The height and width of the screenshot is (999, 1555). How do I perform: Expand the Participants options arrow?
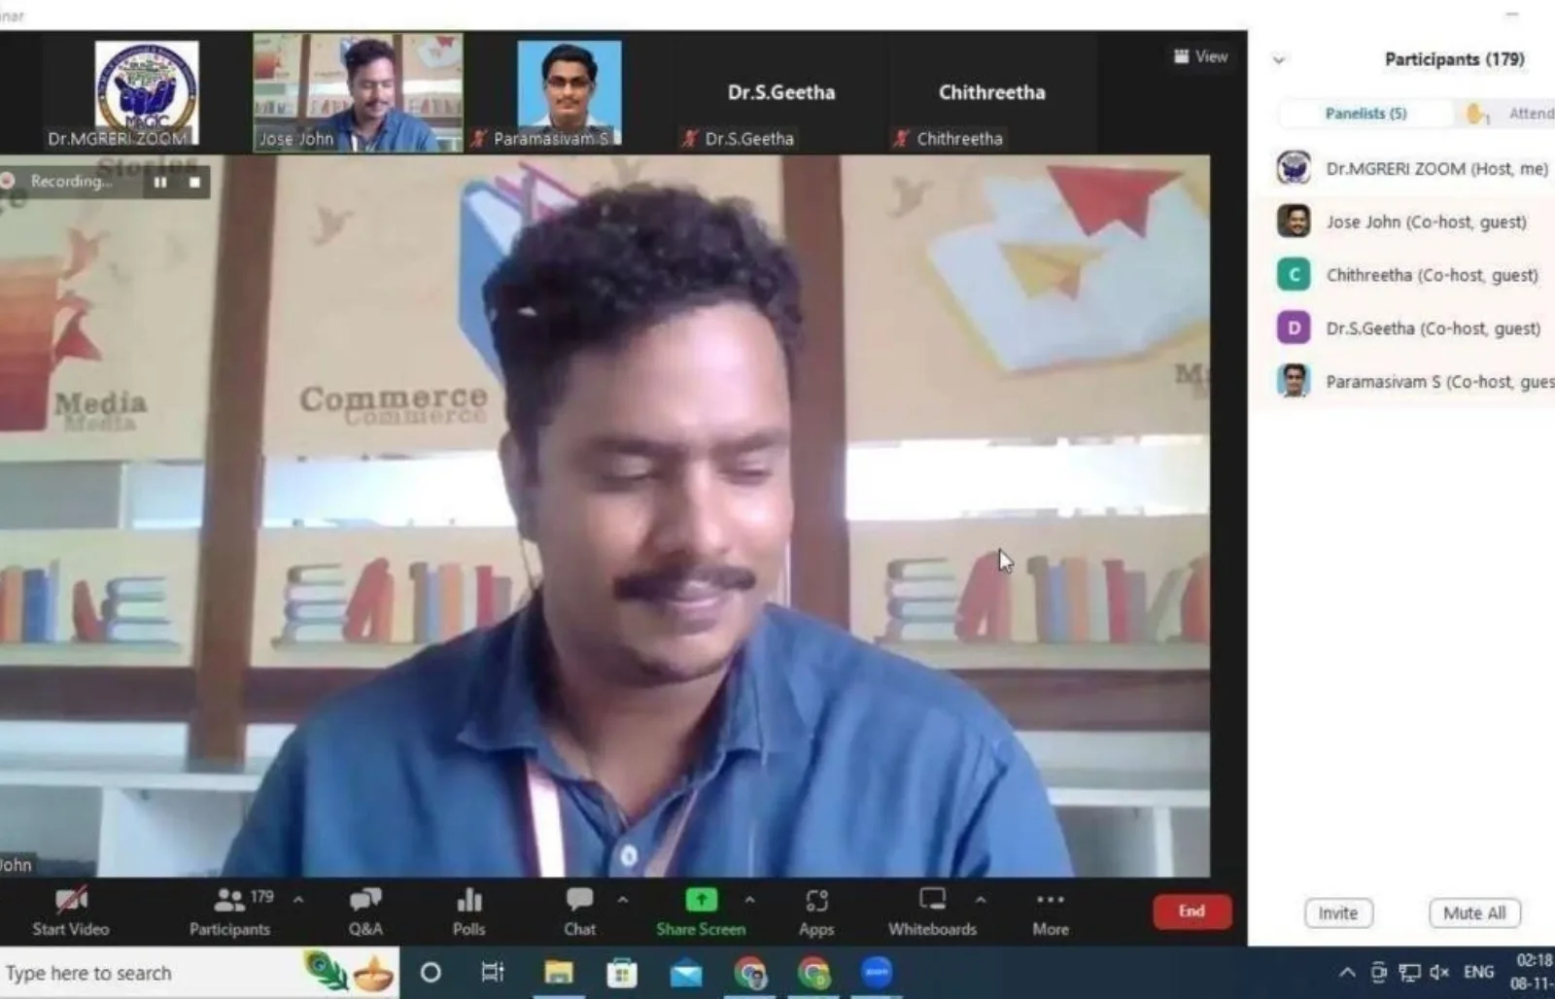(x=298, y=900)
